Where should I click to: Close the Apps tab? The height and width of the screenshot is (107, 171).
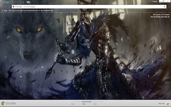pos(24,2)
